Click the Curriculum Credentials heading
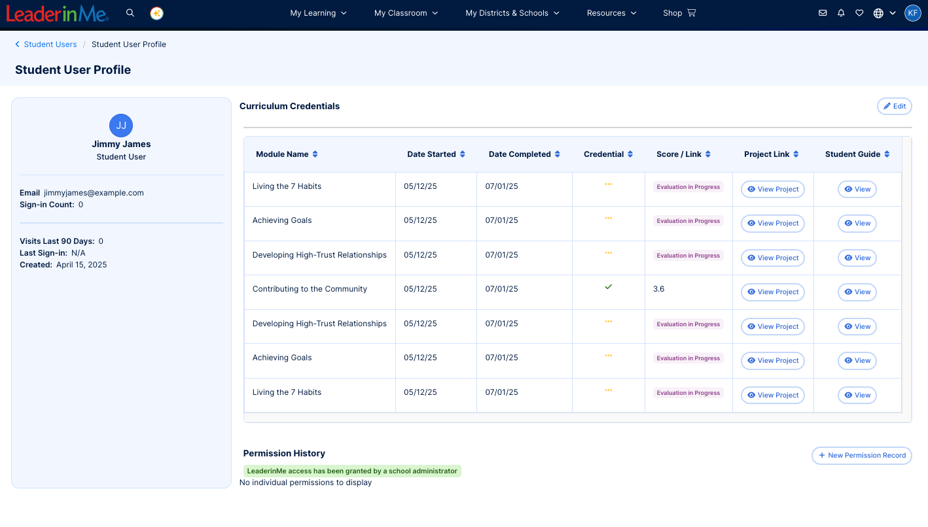The width and height of the screenshot is (928, 527). pos(290,106)
